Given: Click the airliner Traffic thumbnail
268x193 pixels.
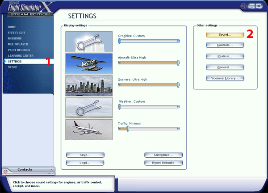Looking at the screenshot, I should tap(89, 130).
